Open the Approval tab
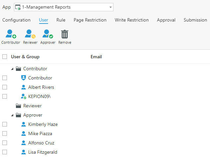This screenshot has height=158, width=210. pyautogui.click(x=166, y=20)
